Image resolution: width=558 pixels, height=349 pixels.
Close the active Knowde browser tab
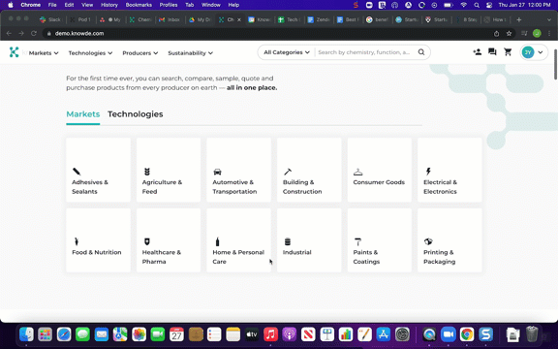coord(239,19)
